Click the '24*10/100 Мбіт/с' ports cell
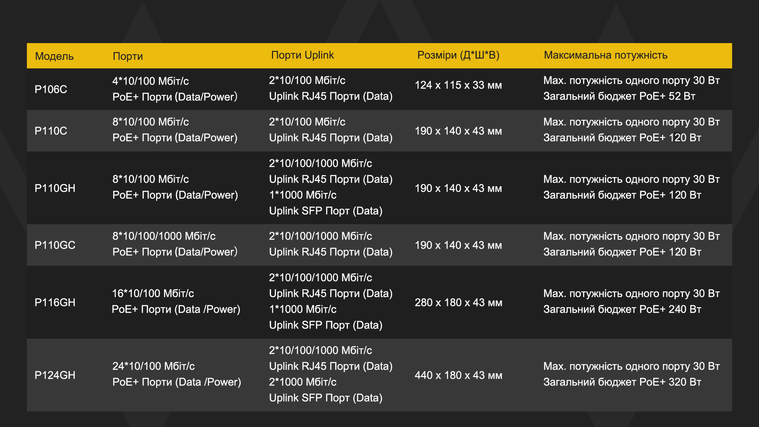Screen dimensions: 759x427 pos(153,366)
